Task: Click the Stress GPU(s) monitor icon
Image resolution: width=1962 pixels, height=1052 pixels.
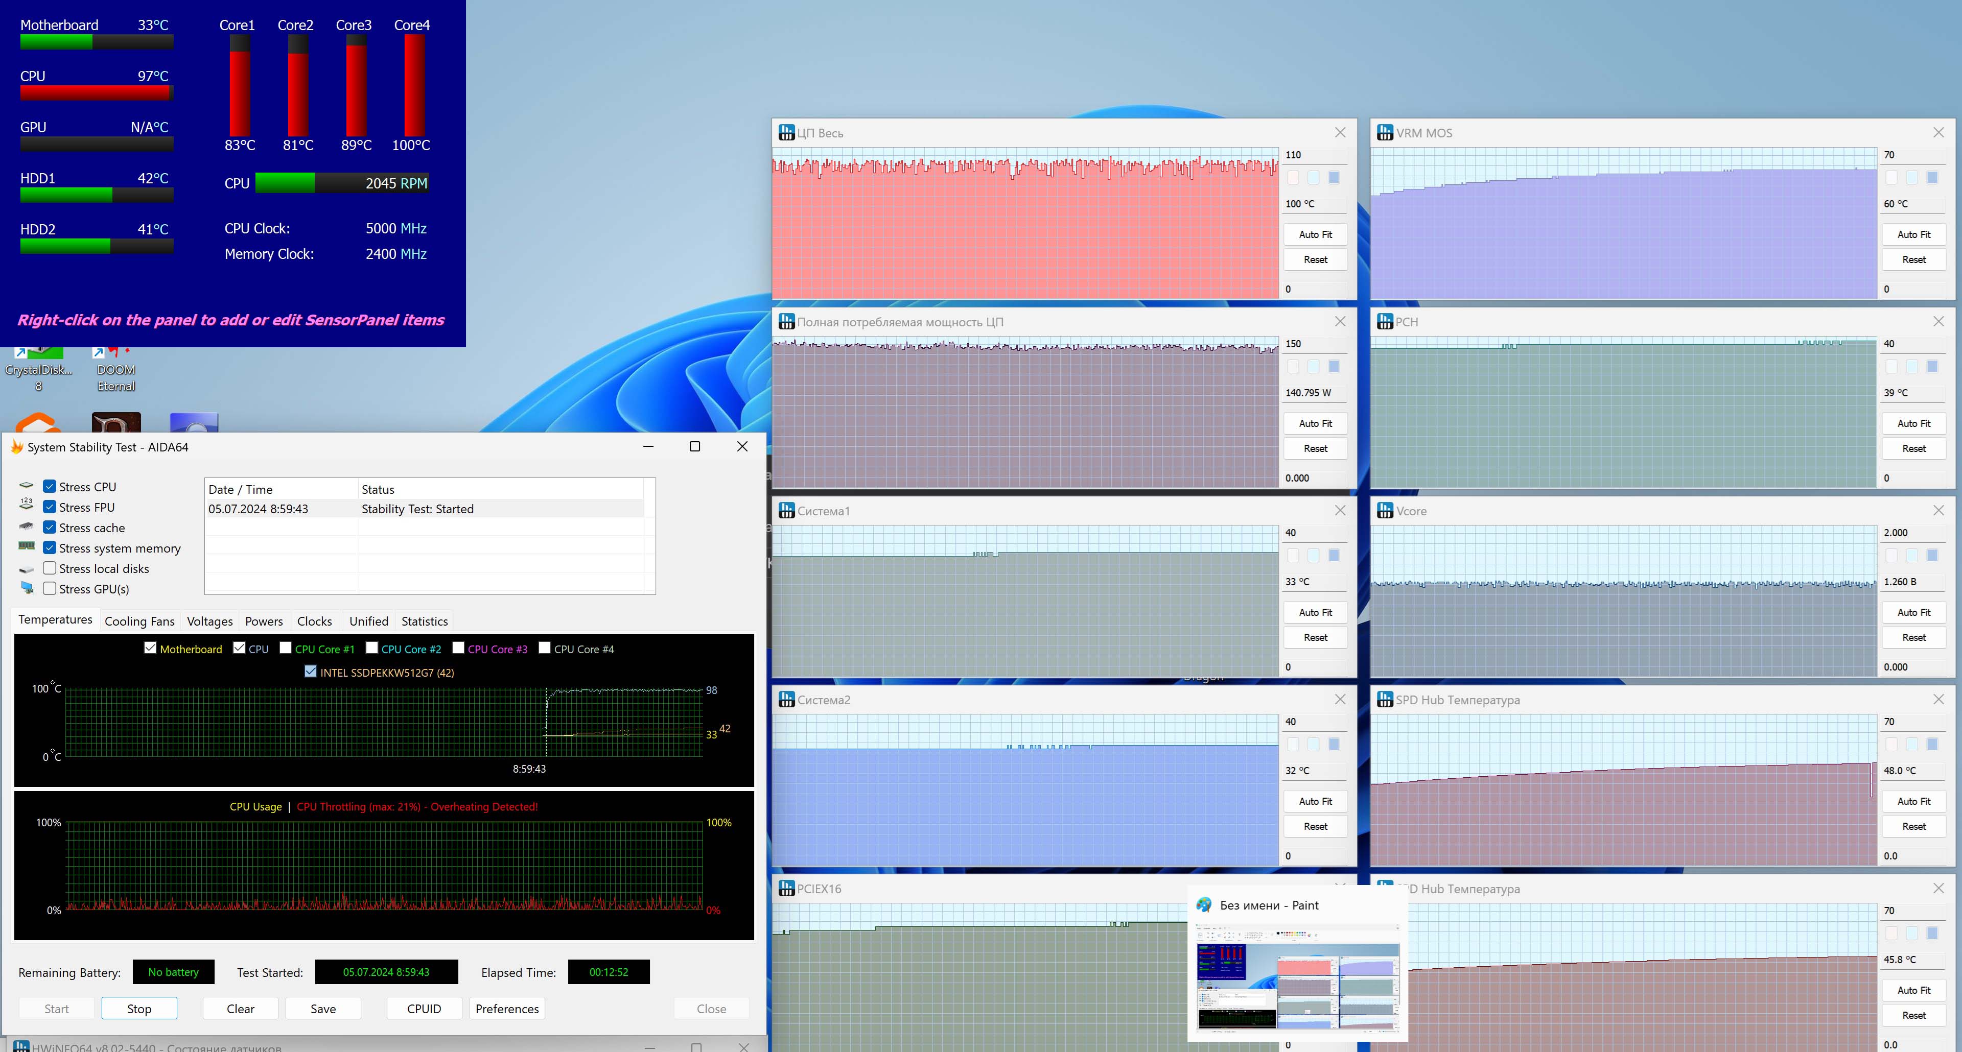Action: click(x=27, y=588)
